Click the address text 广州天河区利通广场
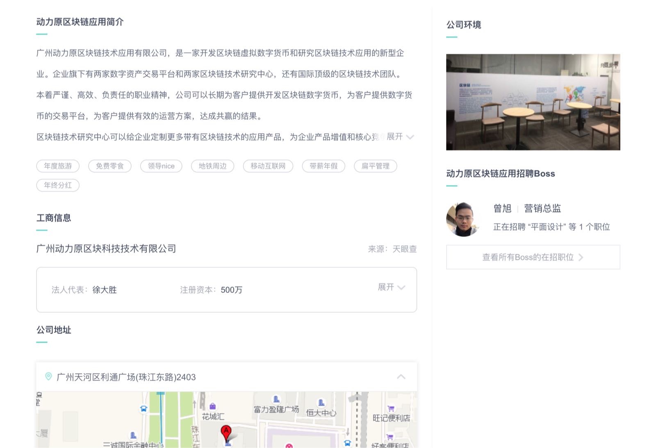The width and height of the screenshot is (656, 448). point(126,377)
